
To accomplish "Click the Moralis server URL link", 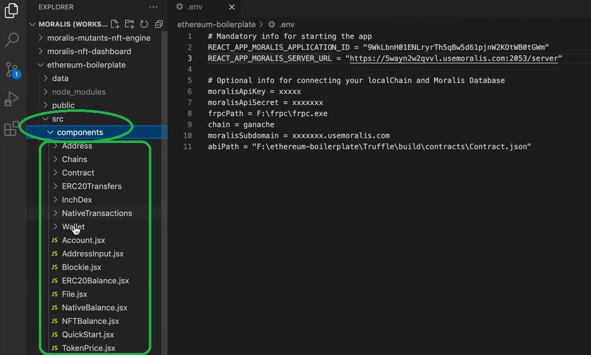I will [x=454, y=58].
